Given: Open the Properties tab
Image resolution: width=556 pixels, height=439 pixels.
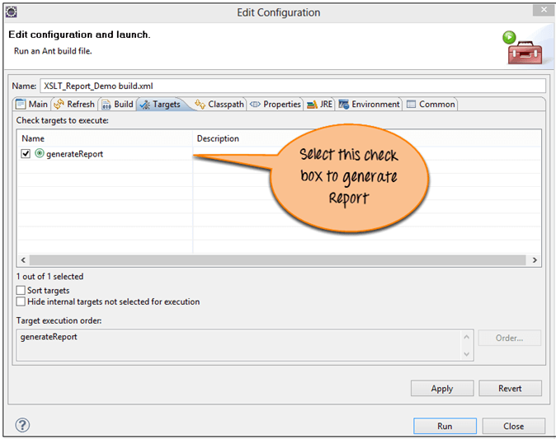Looking at the screenshot, I should pyautogui.click(x=276, y=105).
